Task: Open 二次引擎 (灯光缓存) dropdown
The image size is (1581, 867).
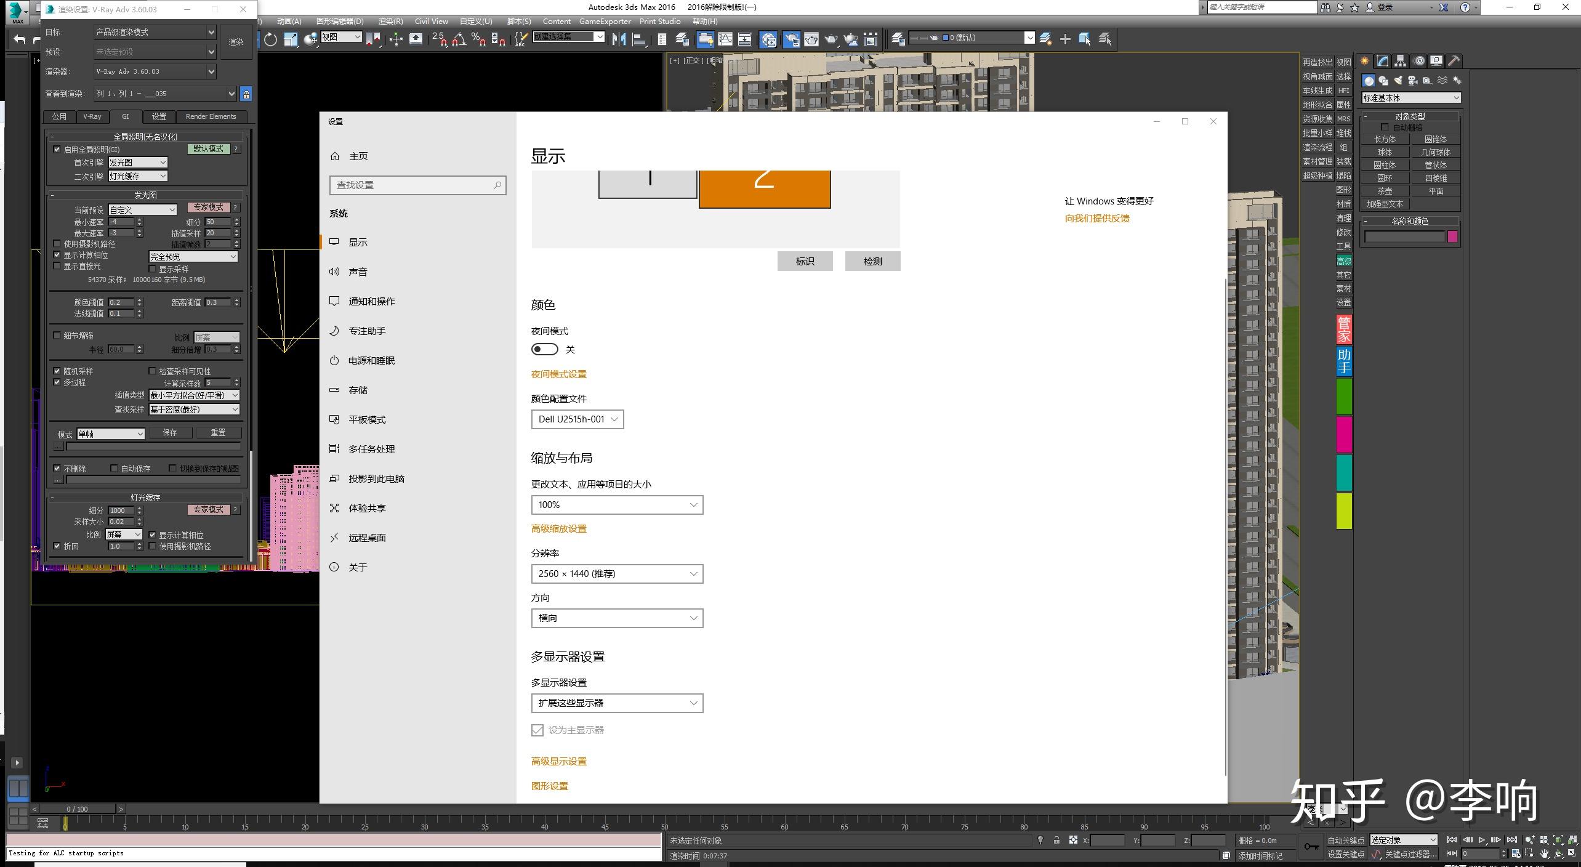Action: (x=138, y=176)
